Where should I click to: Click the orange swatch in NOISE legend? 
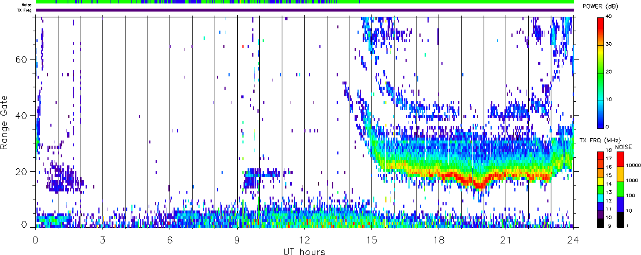pos(620,175)
